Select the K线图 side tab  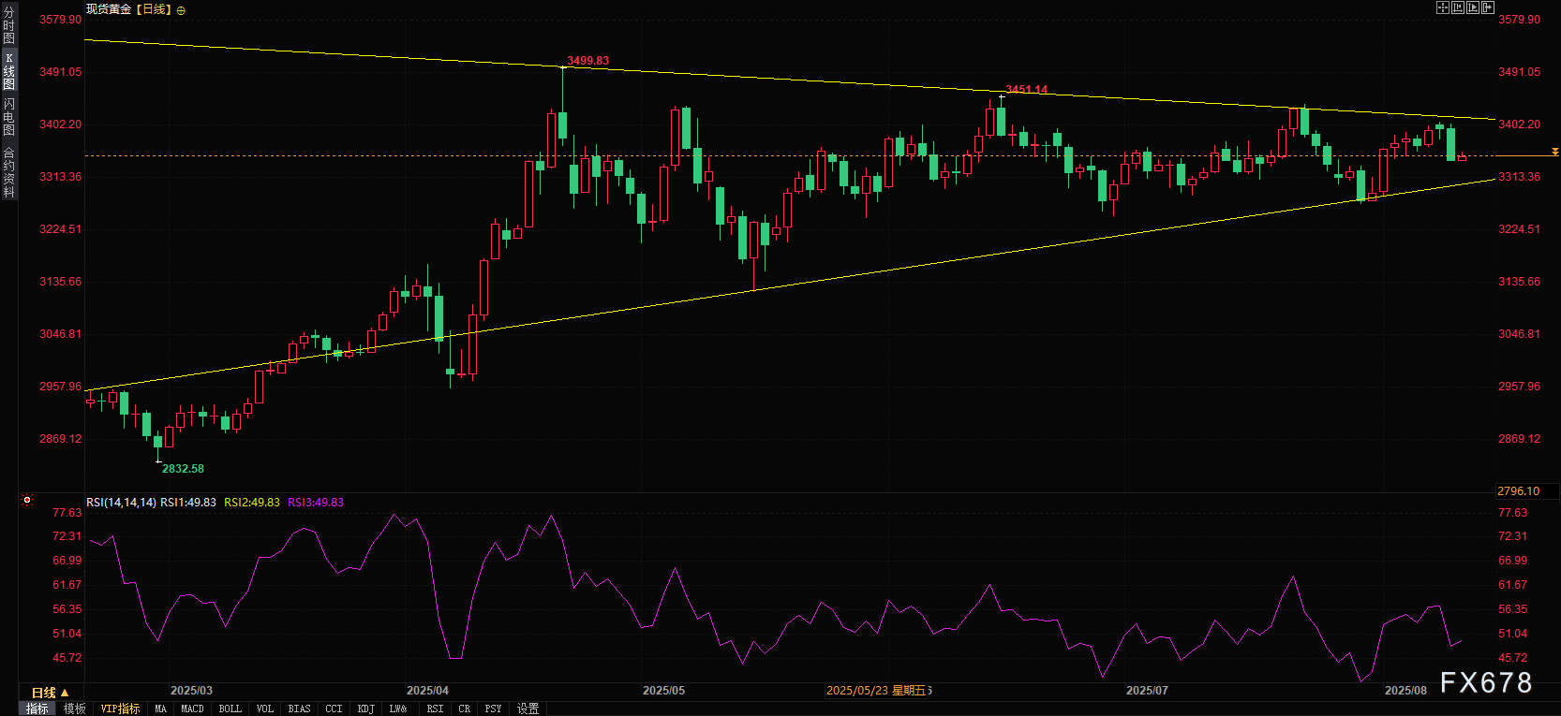[8, 71]
